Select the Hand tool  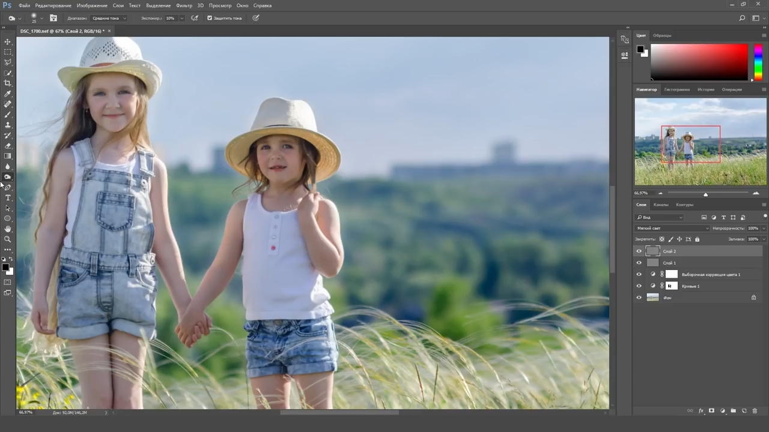(8, 229)
